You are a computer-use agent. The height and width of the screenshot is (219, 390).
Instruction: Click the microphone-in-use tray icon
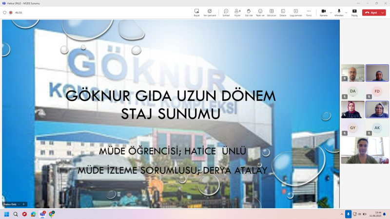(348, 214)
